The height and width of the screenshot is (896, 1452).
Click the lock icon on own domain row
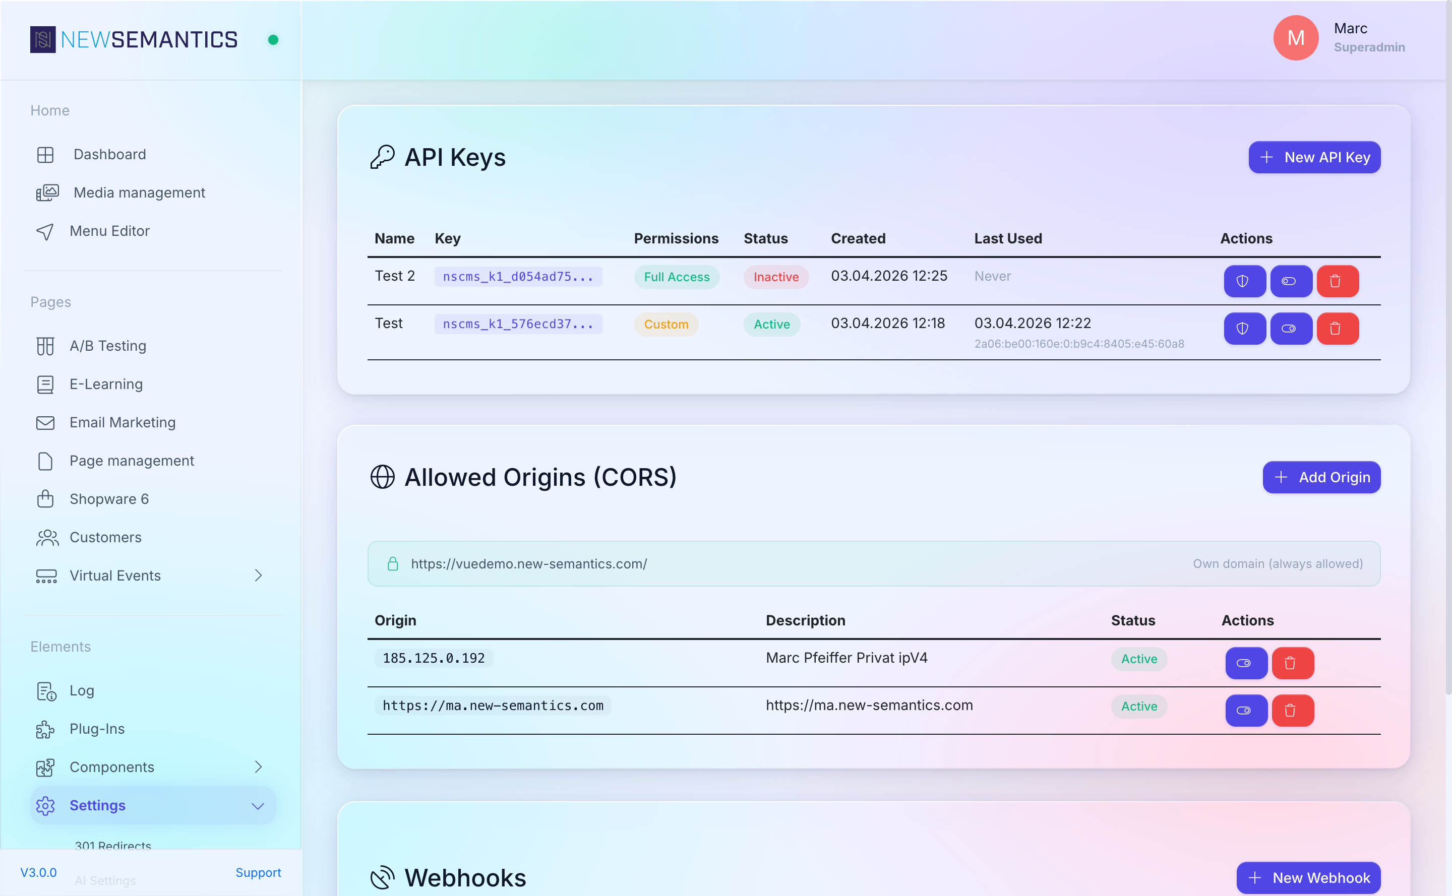coord(393,563)
